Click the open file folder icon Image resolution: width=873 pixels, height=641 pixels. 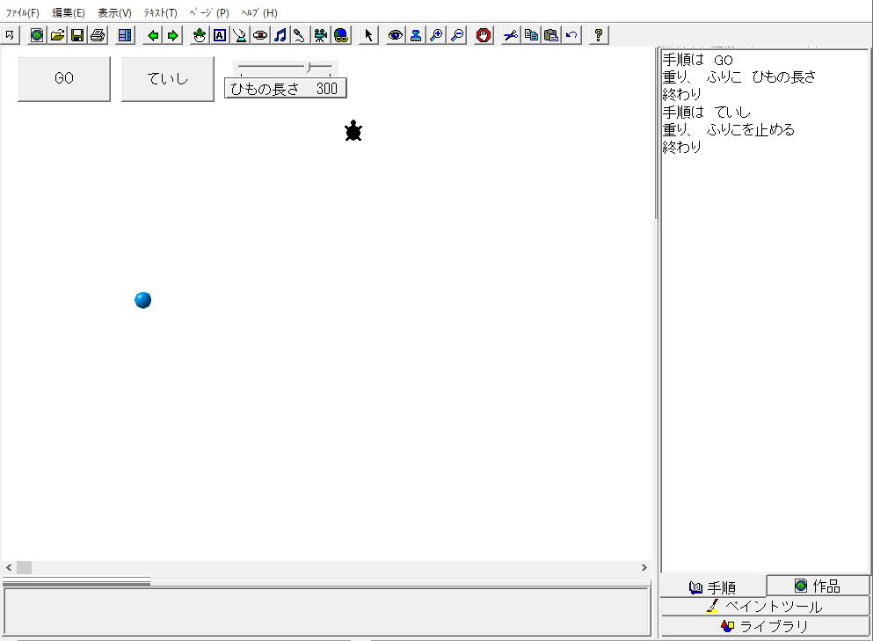pos(57,35)
